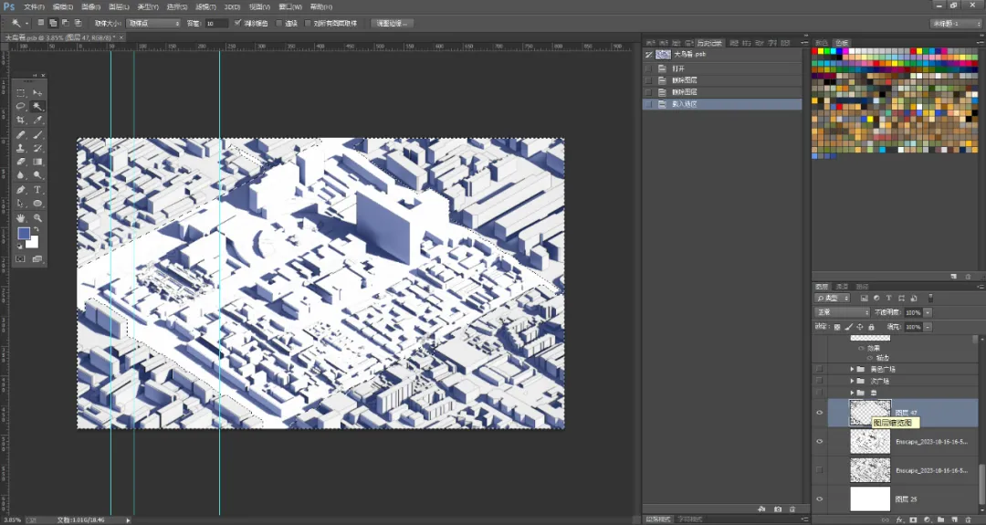The width and height of the screenshot is (986, 525).
Task: Select the Eyedropper tool
Action: 37,121
